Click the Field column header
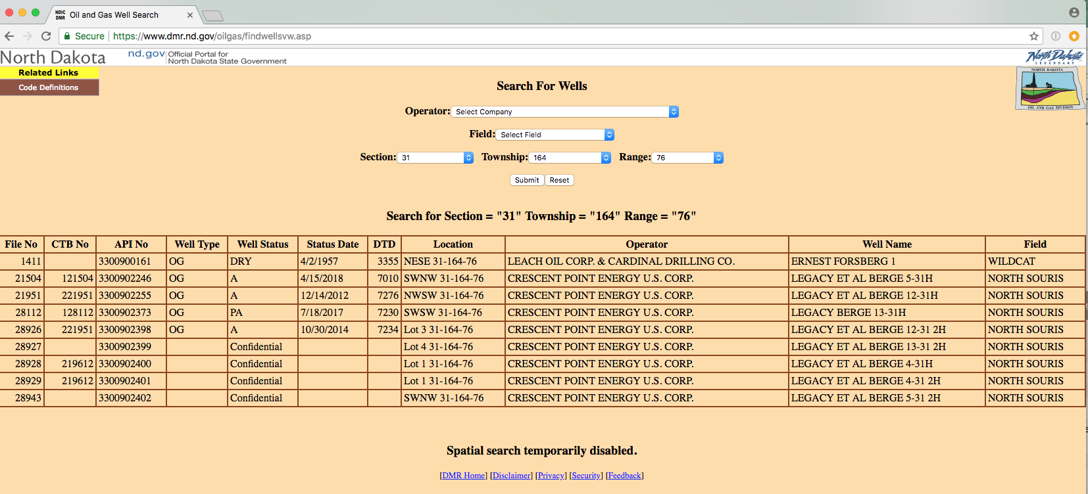This screenshot has height=494, width=1088. 1035,244
